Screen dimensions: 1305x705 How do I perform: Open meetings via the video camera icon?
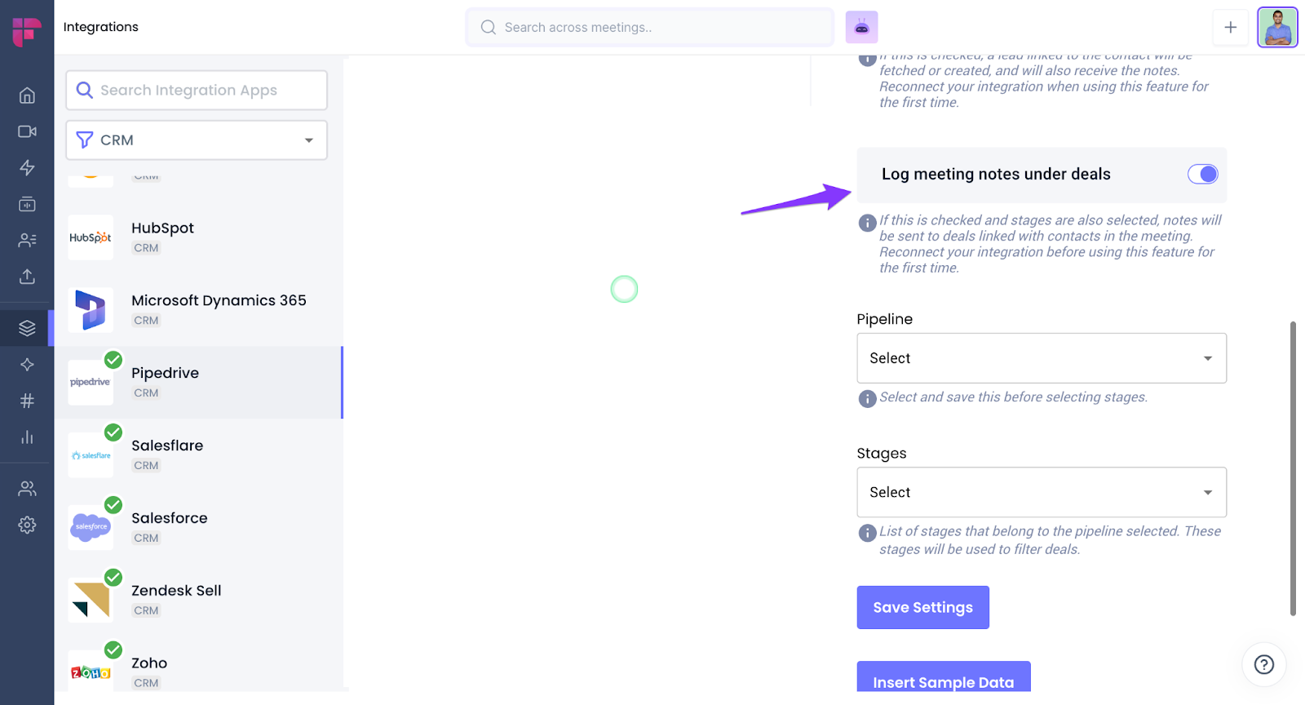click(27, 131)
